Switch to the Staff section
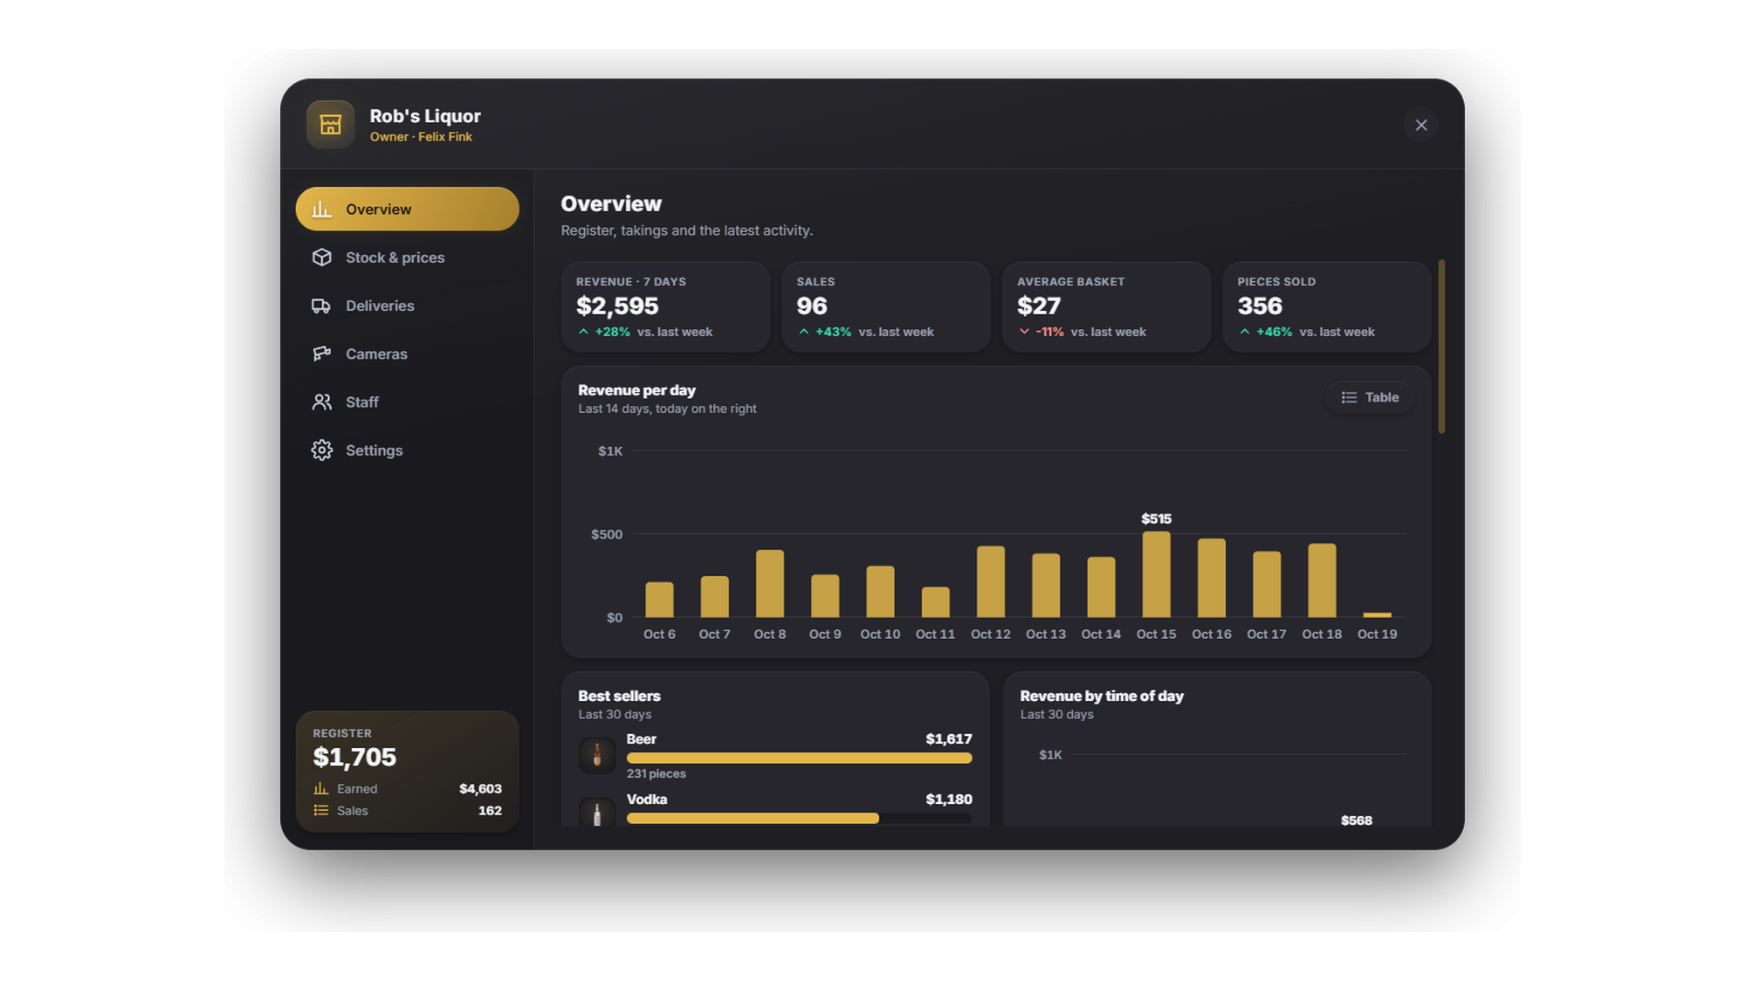This screenshot has width=1746, height=982. [407, 402]
